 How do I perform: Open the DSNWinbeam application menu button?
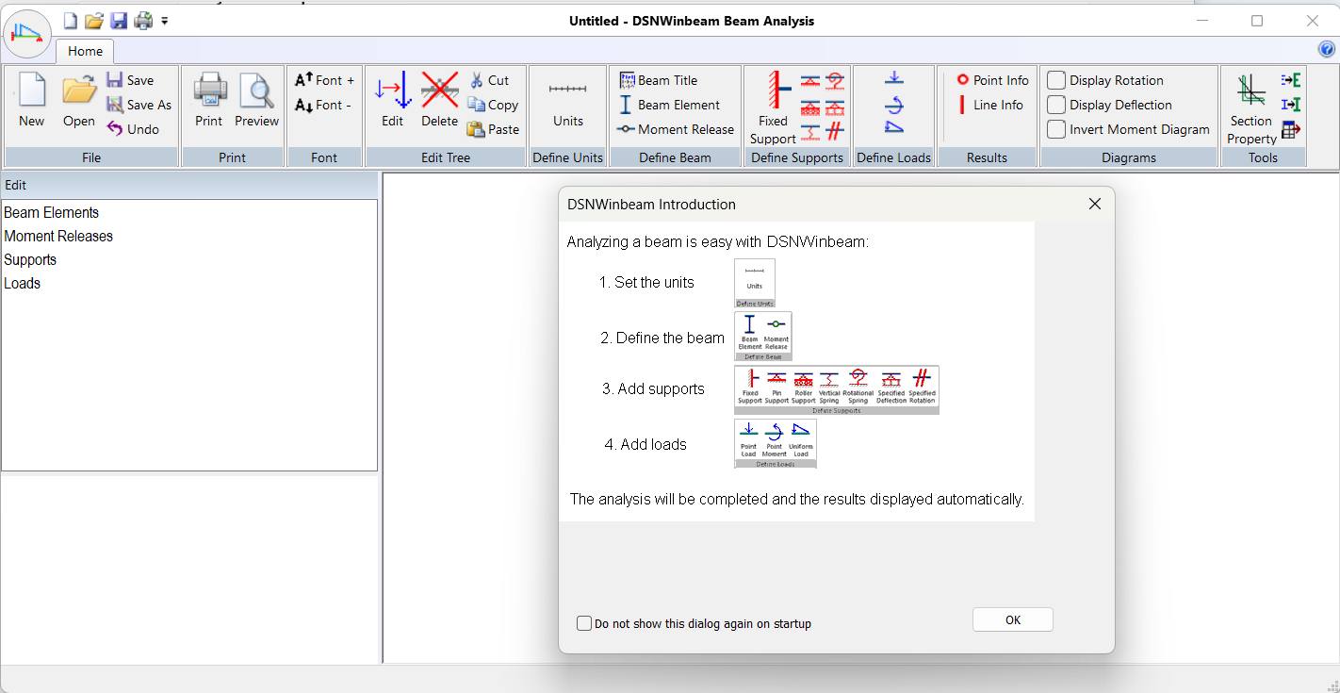[x=27, y=34]
